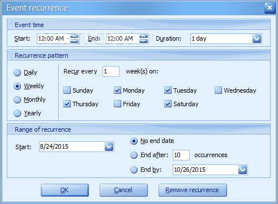The width and height of the screenshot is (278, 204).
Task: Decrease Start time with down spinner arrow
Action: (x=74, y=41)
